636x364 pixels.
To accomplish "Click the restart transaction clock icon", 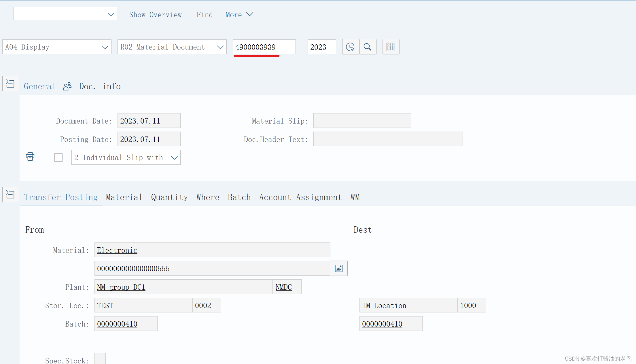I will point(350,47).
